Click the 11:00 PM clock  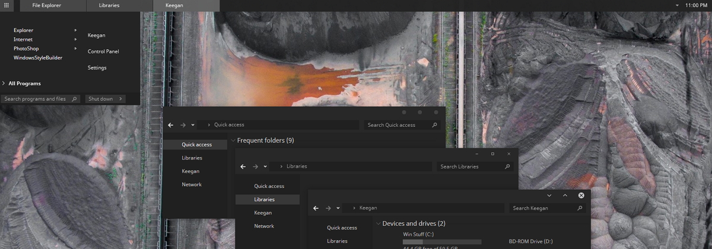695,5
